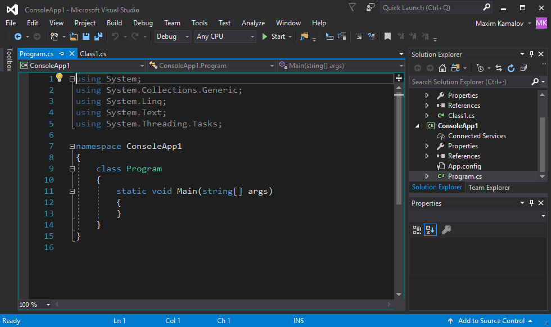Open the ConsoleApp1 project scope dropdown
Image resolution: width=551 pixels, height=327 pixels.
tap(82, 66)
